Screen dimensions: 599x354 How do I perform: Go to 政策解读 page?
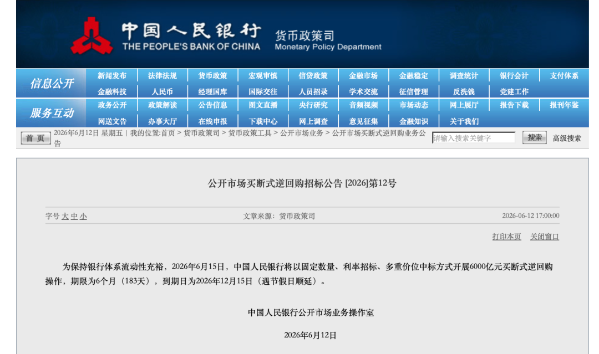(163, 105)
